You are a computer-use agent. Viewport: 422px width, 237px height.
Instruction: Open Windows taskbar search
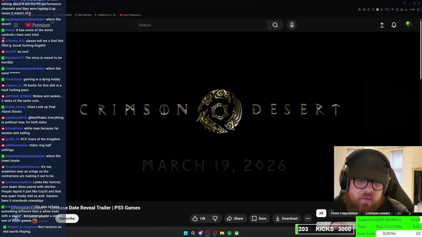[193, 233]
